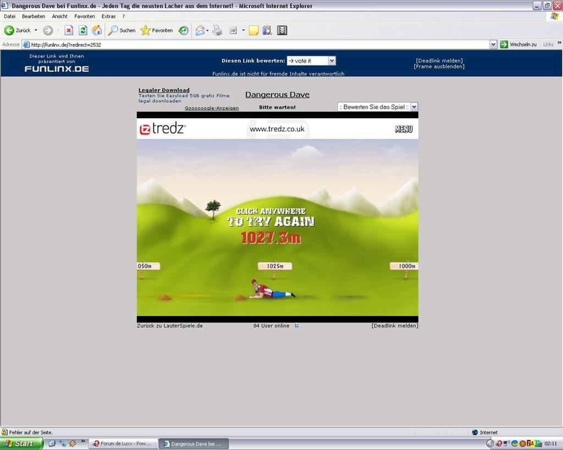Screen dimensions: 563x450
Task: Click 'Dangerous Dave bei' taskbar button
Action: 194,444
